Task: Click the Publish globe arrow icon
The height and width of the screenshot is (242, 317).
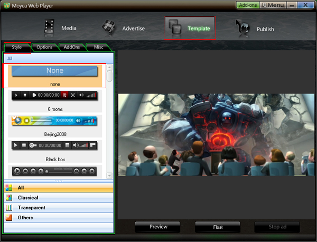Action: (x=243, y=27)
